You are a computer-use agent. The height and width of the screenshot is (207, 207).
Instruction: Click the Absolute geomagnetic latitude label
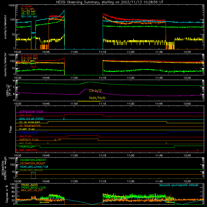(179, 185)
